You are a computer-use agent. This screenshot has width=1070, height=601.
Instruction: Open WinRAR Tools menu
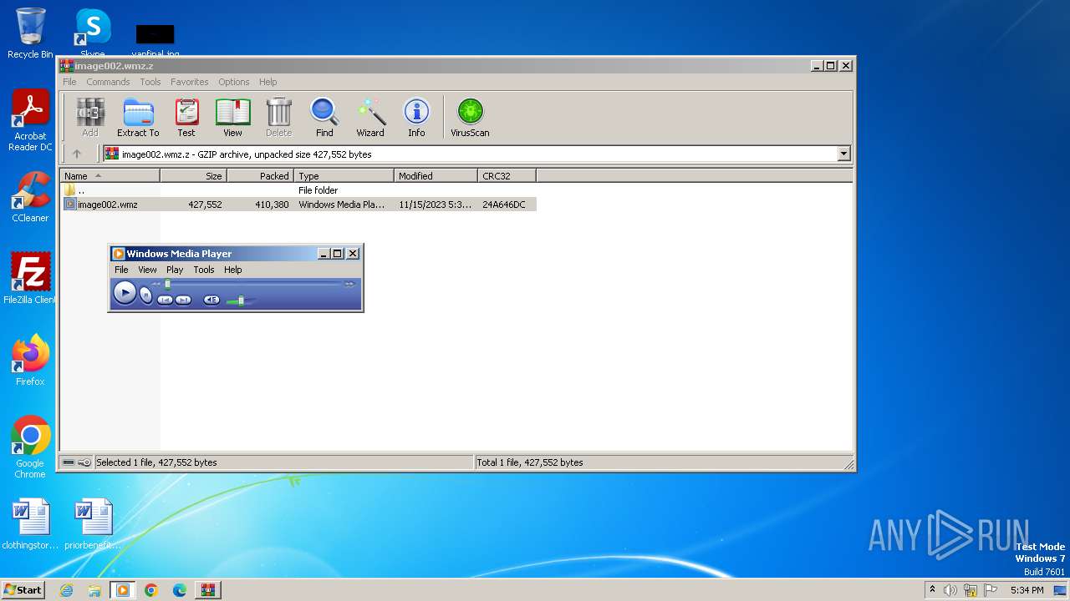150,82
